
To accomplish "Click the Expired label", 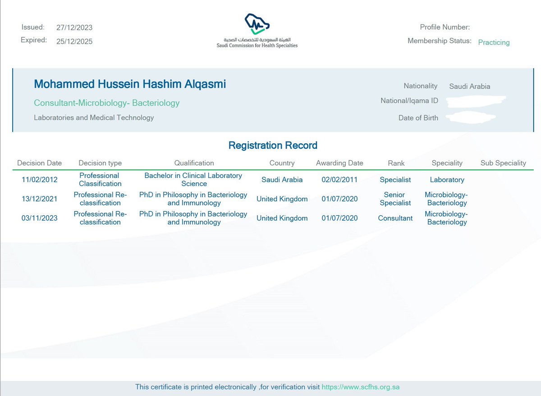I will tap(34, 40).
